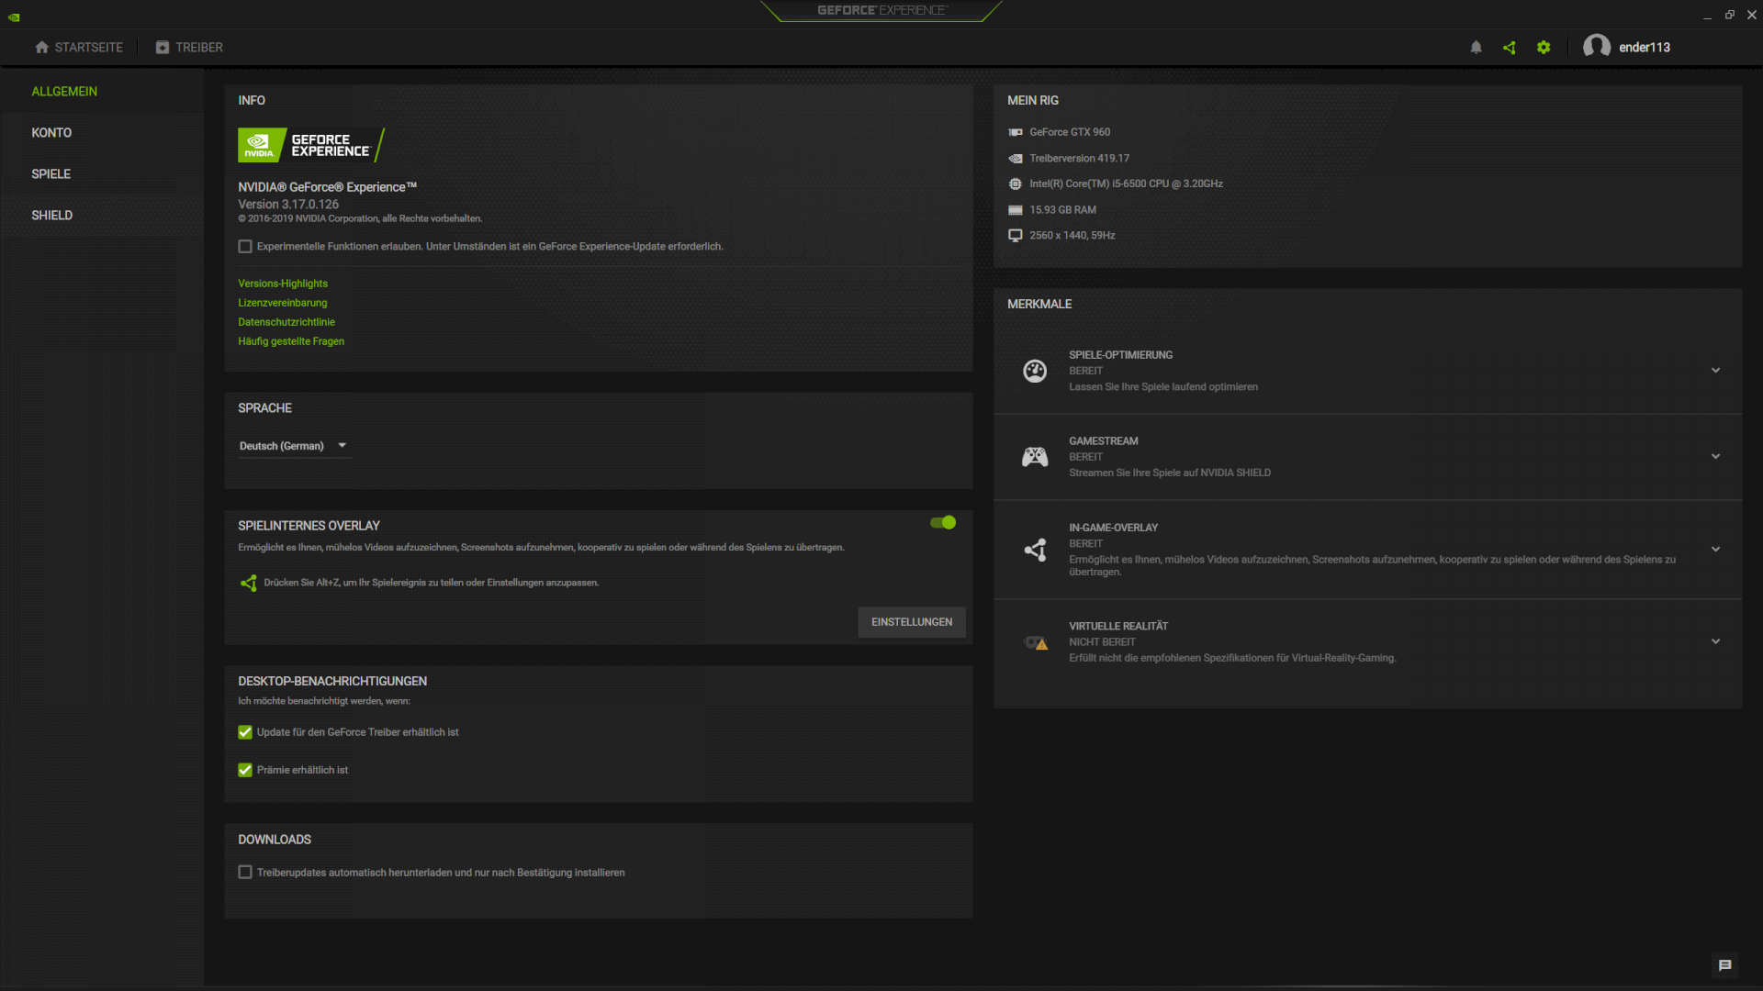Click the home icon of Startseite
Image resolution: width=1763 pixels, height=991 pixels.
click(41, 48)
